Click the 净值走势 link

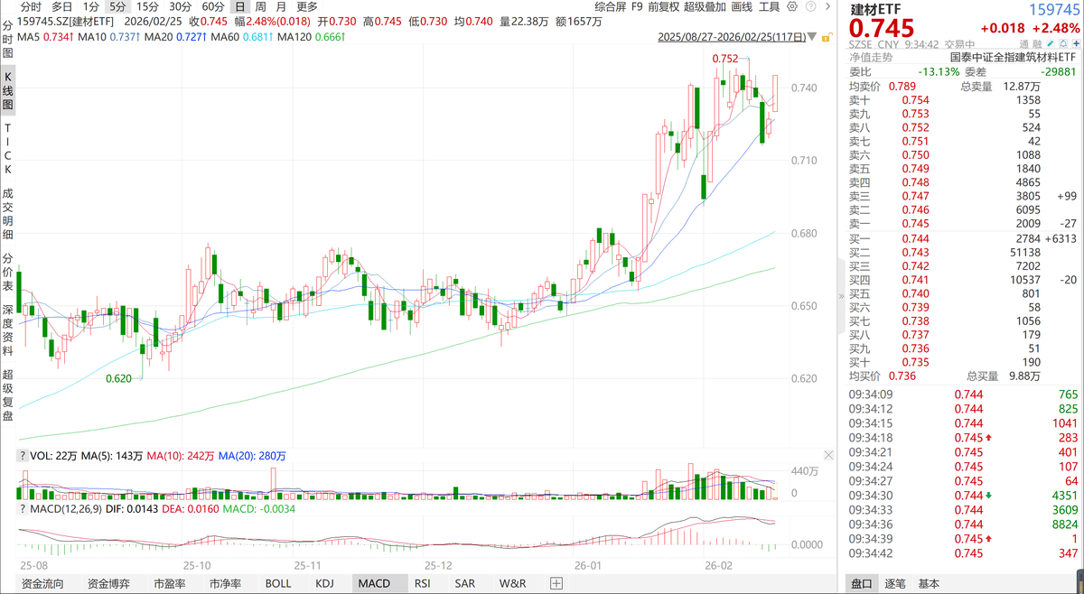(x=871, y=57)
